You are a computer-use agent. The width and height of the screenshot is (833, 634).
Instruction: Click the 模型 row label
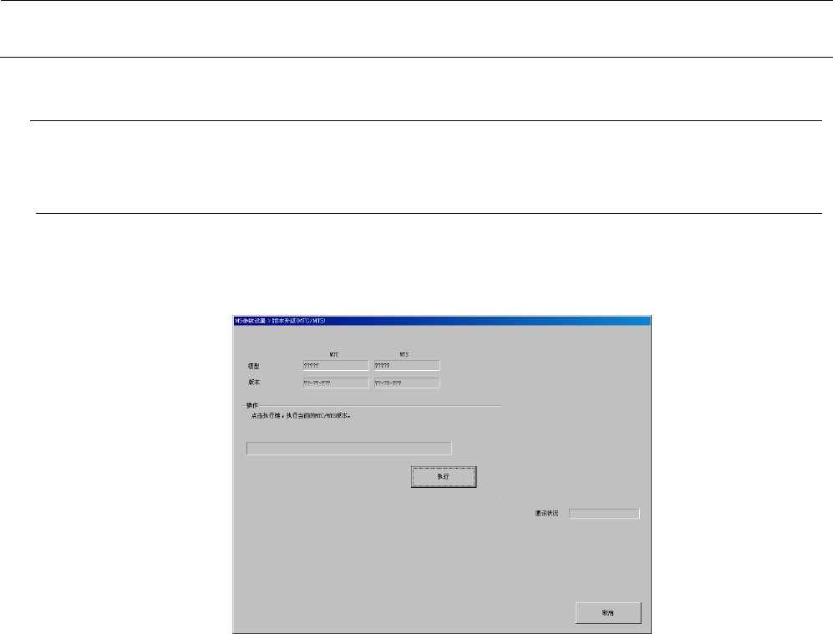pyautogui.click(x=254, y=366)
